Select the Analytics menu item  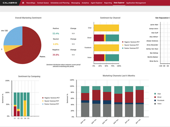tap(85, 3)
